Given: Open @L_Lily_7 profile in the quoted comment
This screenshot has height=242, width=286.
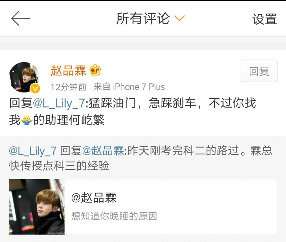Looking at the screenshot, I should (x=33, y=151).
